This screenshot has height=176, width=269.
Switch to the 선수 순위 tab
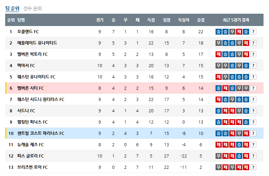point(33,9)
